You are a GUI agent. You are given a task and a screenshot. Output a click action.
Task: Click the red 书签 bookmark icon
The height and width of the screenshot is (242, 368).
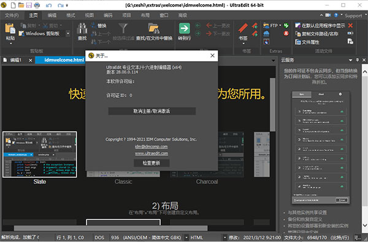(243, 29)
